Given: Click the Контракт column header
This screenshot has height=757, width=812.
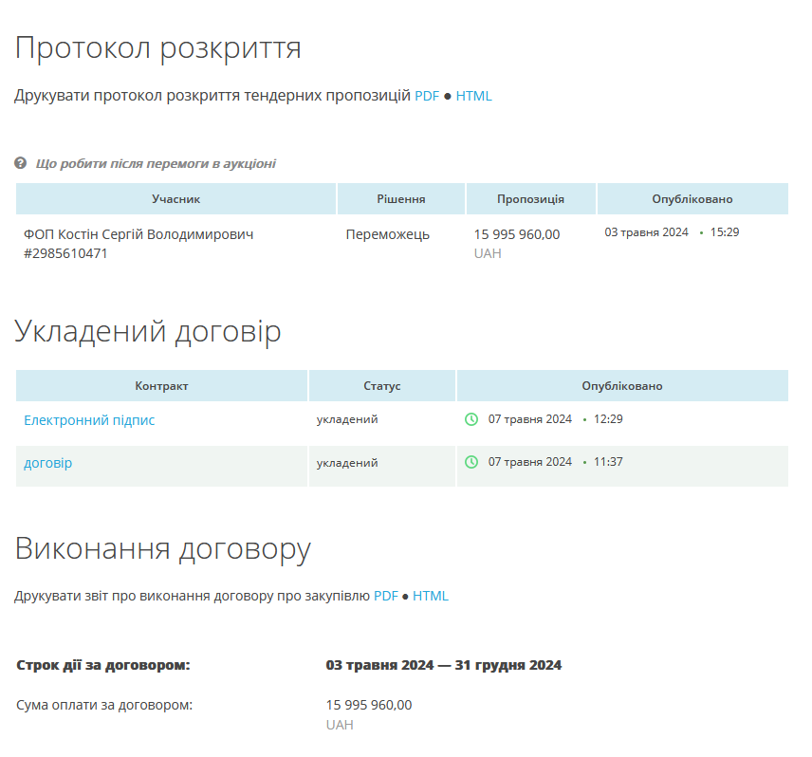Looking at the screenshot, I should [161, 386].
